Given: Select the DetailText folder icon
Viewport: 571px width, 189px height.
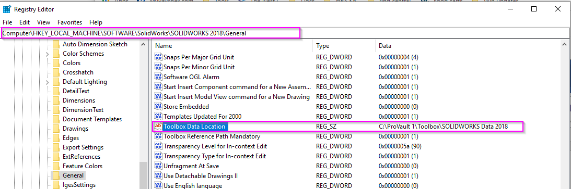Looking at the screenshot, I should click(56, 91).
